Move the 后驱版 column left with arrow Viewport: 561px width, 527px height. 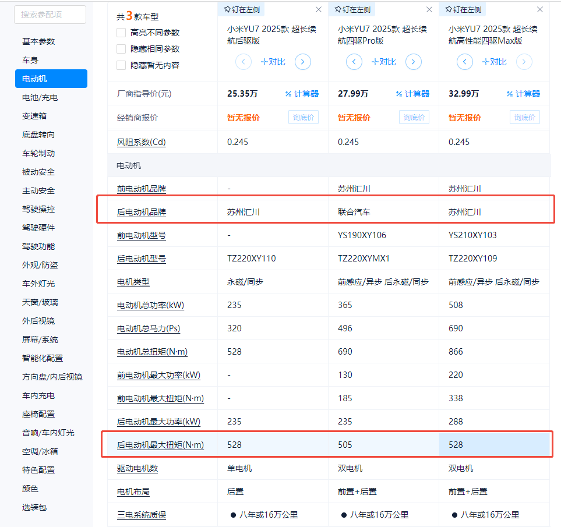244,62
